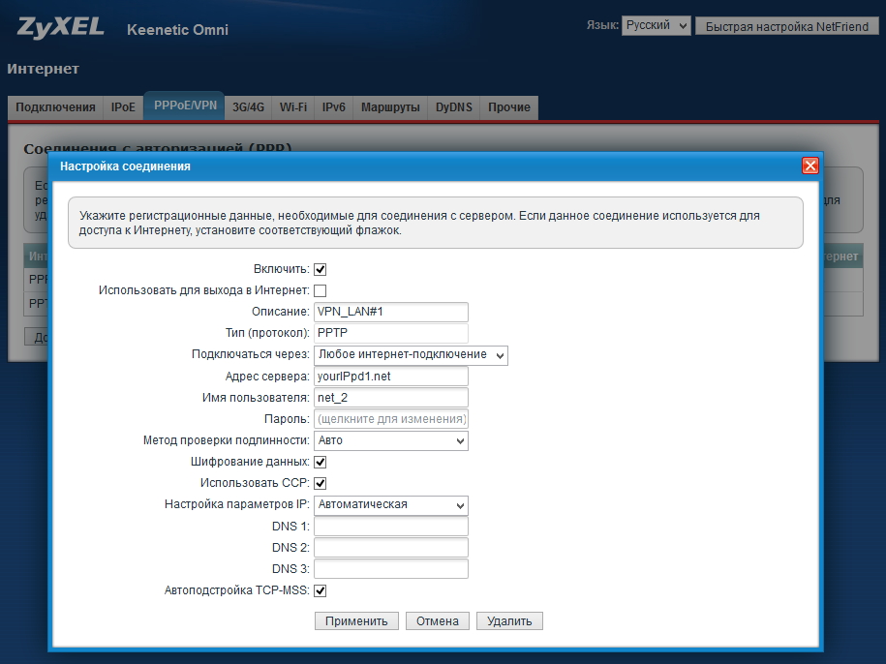
Task: Click the Адрес сервера input field
Action: pos(391,377)
